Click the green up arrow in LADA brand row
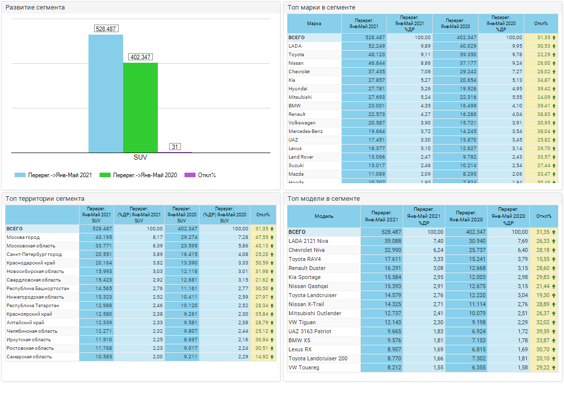 click(554, 46)
